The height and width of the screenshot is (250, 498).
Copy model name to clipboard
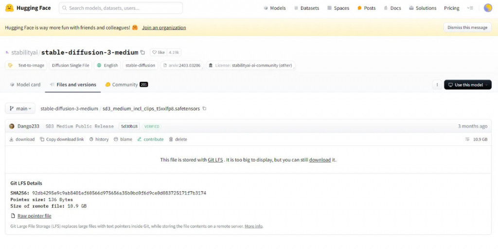142,53
